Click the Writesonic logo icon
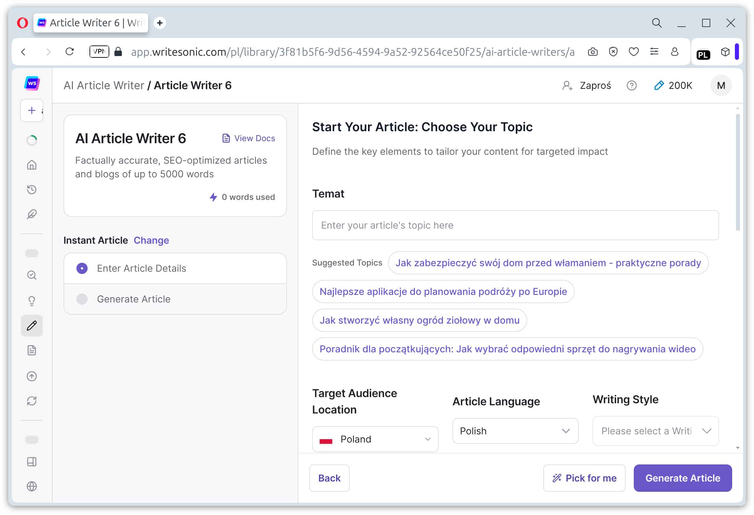The width and height of the screenshot is (754, 515). tap(32, 84)
